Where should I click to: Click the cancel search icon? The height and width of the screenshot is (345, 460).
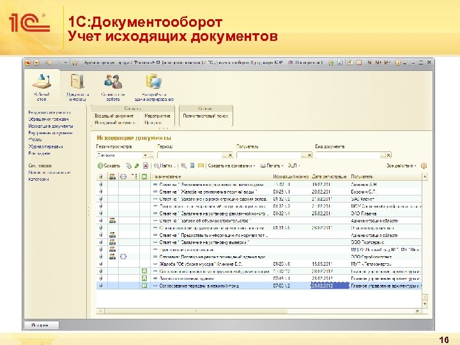tap(183, 166)
